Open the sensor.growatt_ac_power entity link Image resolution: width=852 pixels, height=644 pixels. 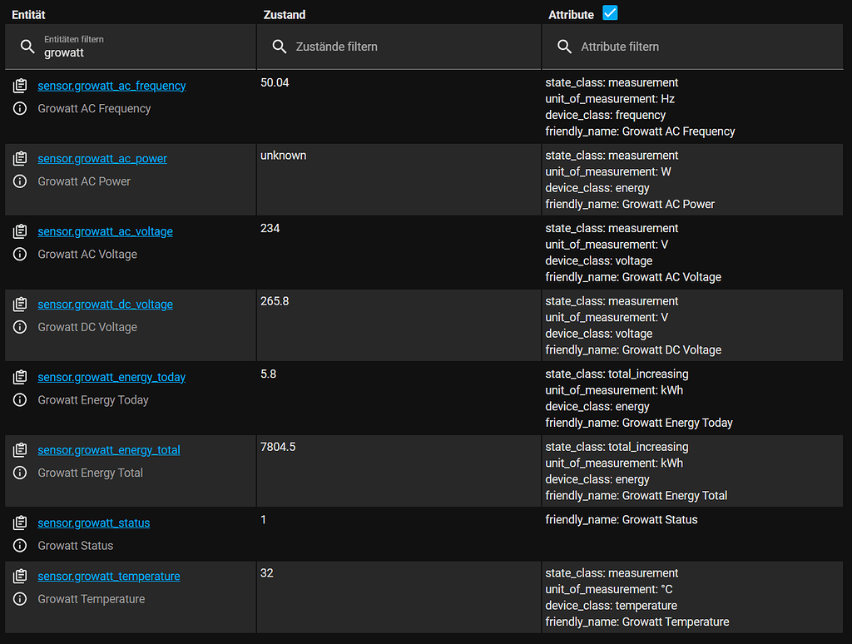pos(102,158)
